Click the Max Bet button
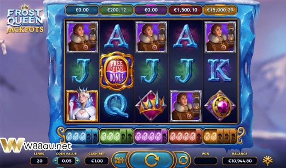The image size is (286, 168). (119, 160)
